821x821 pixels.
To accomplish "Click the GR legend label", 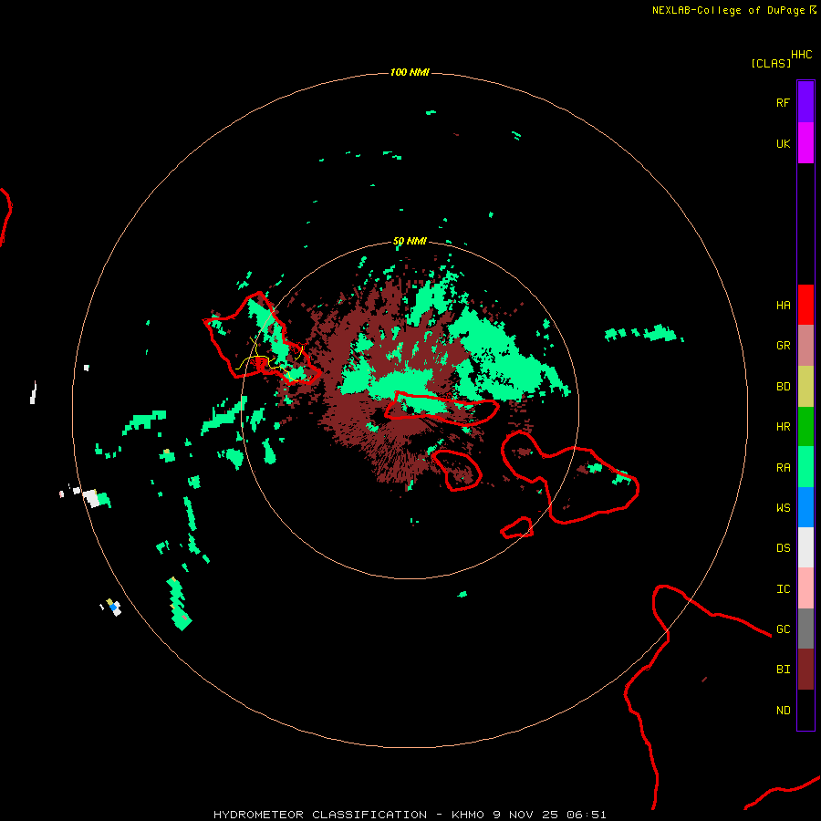I will (783, 346).
